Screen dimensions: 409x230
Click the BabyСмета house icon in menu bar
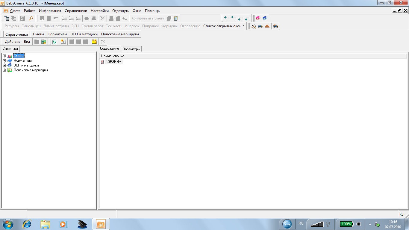tap(6, 11)
